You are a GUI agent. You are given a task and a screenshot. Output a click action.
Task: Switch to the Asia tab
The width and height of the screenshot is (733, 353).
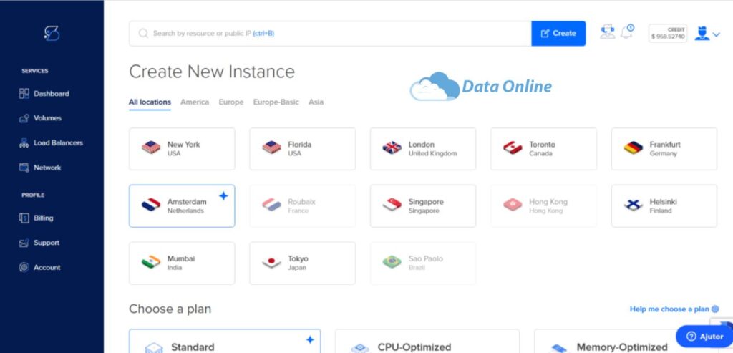click(316, 102)
